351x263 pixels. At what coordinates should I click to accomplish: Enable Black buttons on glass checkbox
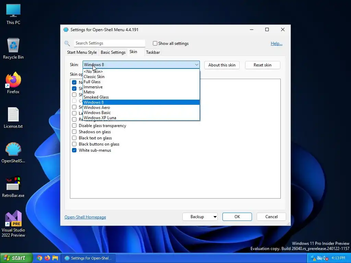tap(74, 144)
